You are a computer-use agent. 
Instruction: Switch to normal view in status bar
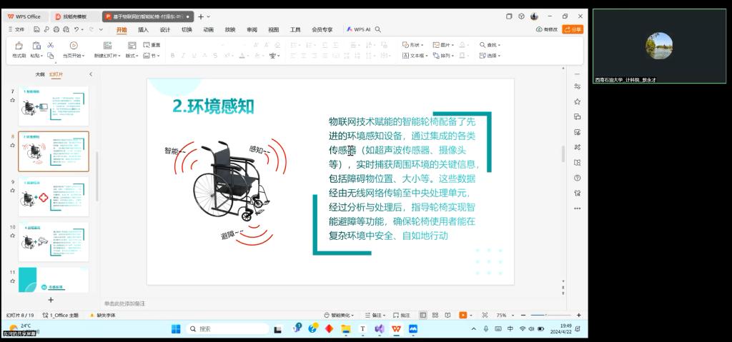coord(423,315)
